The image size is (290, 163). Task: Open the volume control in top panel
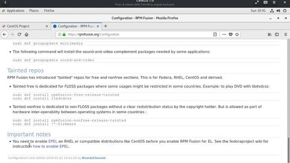pos(278,11)
